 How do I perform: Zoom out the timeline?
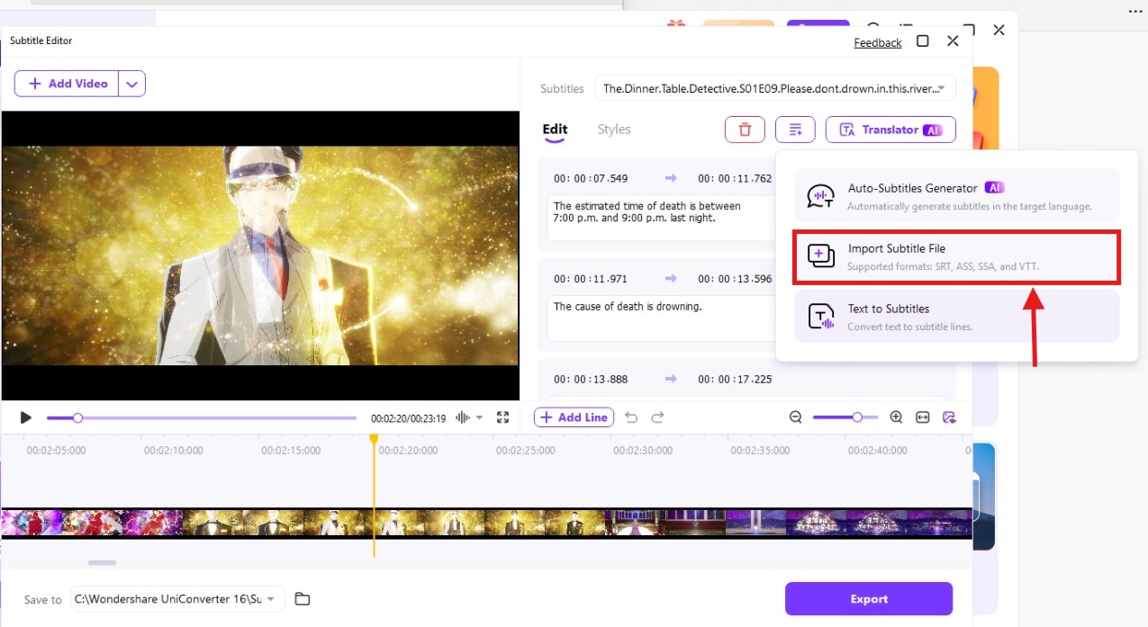click(796, 417)
